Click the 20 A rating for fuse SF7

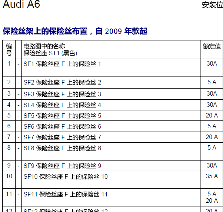point(212,137)
